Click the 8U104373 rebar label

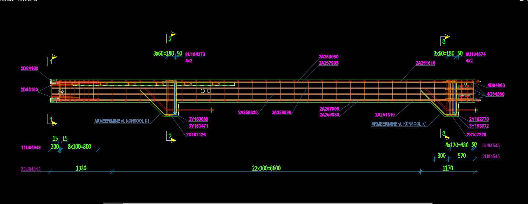(195, 54)
